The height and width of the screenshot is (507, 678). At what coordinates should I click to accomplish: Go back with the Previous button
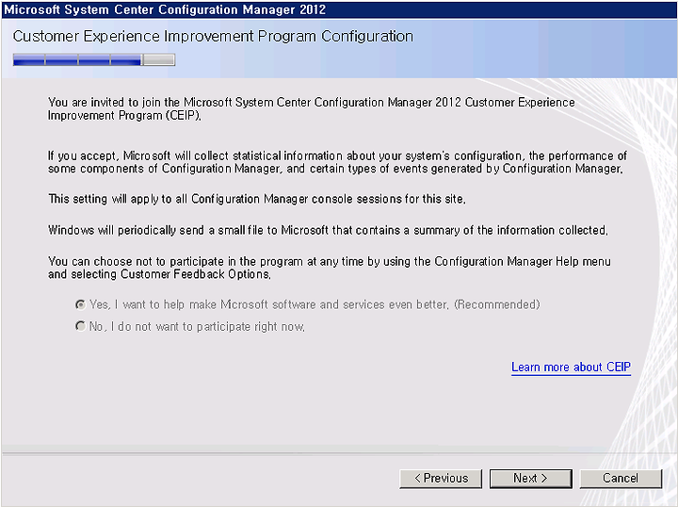441,479
